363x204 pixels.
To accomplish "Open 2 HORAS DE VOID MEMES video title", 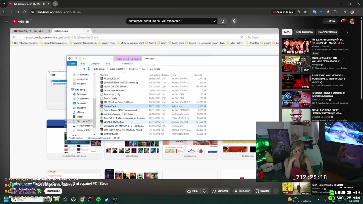I will [328, 77].
